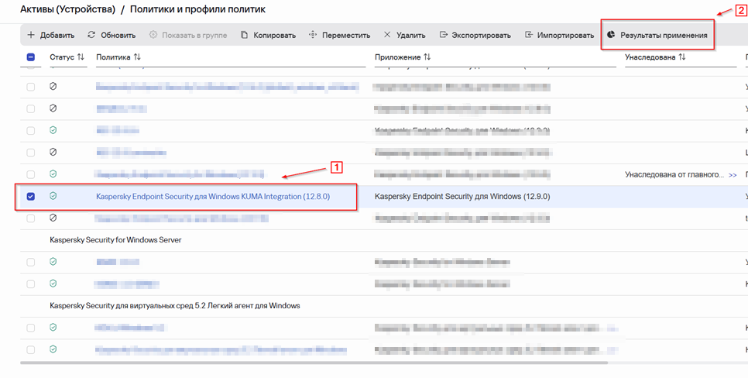Click the Удалить X icon
Viewport: 748px width, 378px height.
click(387, 36)
